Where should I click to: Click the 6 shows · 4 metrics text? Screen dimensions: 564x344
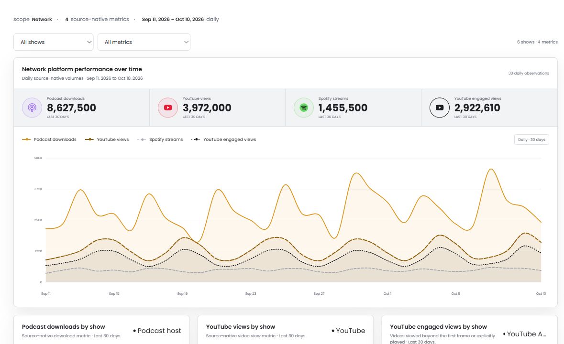coord(537,42)
